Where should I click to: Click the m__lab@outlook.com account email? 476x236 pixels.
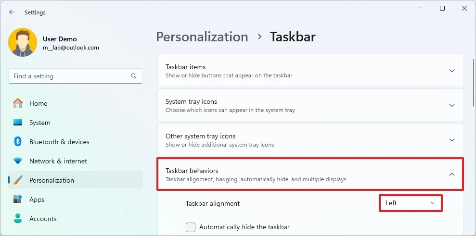(x=71, y=48)
